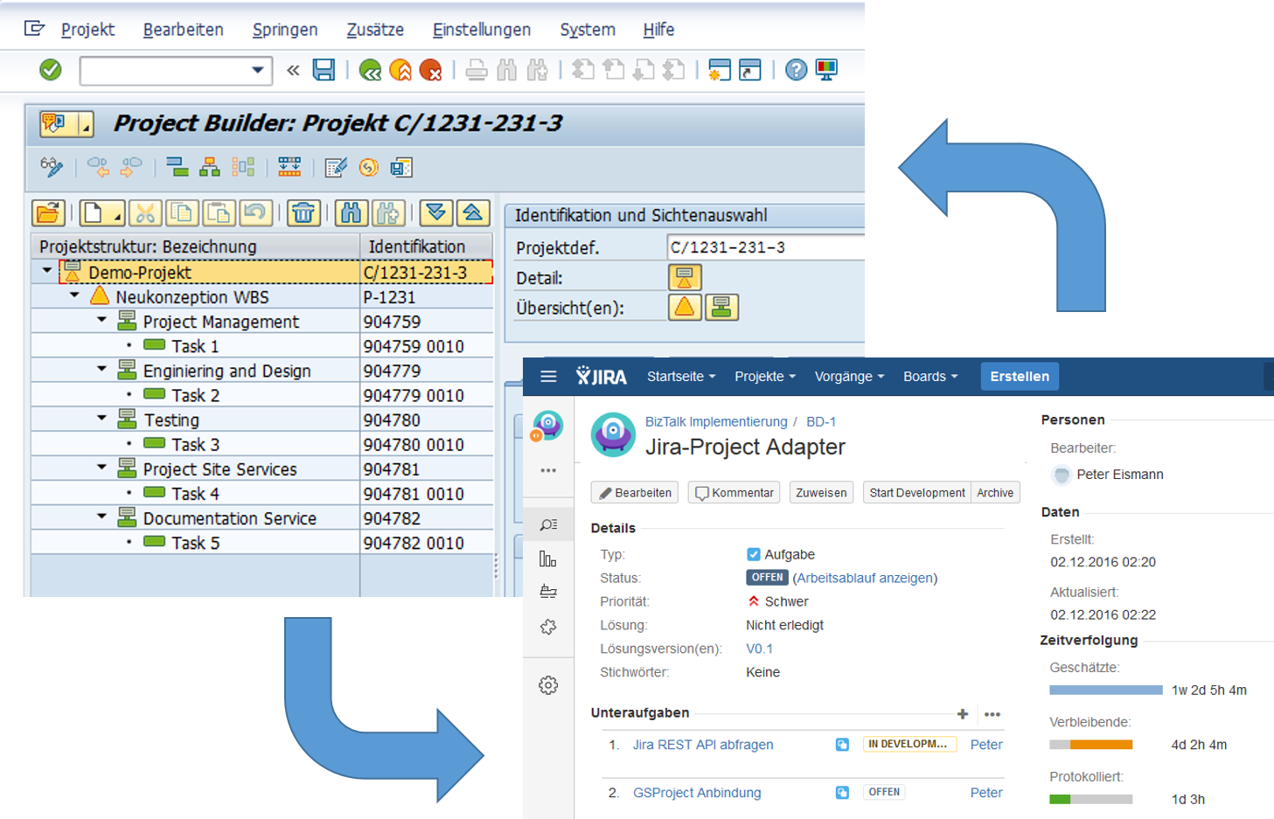Open the SAP Zusätze menu
Viewport: 1274px width, 819px height.
(x=375, y=30)
